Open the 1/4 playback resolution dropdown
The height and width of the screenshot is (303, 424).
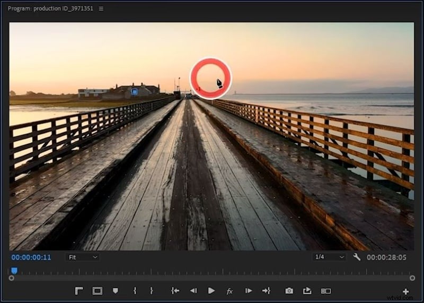point(329,257)
